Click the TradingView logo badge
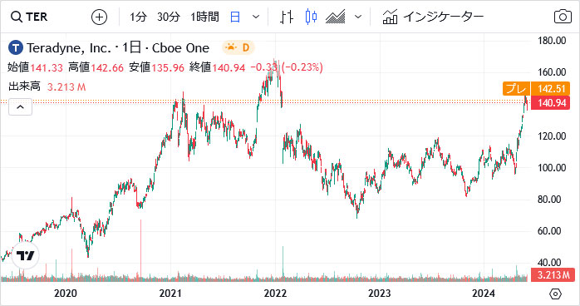 click(25, 255)
